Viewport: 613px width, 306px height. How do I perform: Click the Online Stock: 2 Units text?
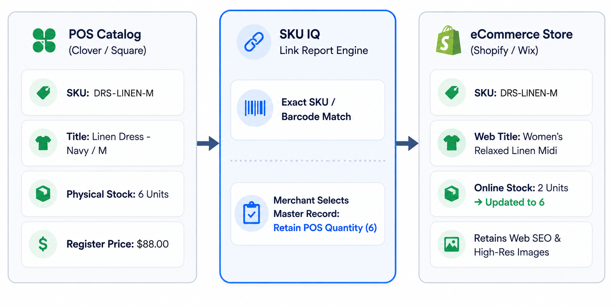pyautogui.click(x=521, y=188)
